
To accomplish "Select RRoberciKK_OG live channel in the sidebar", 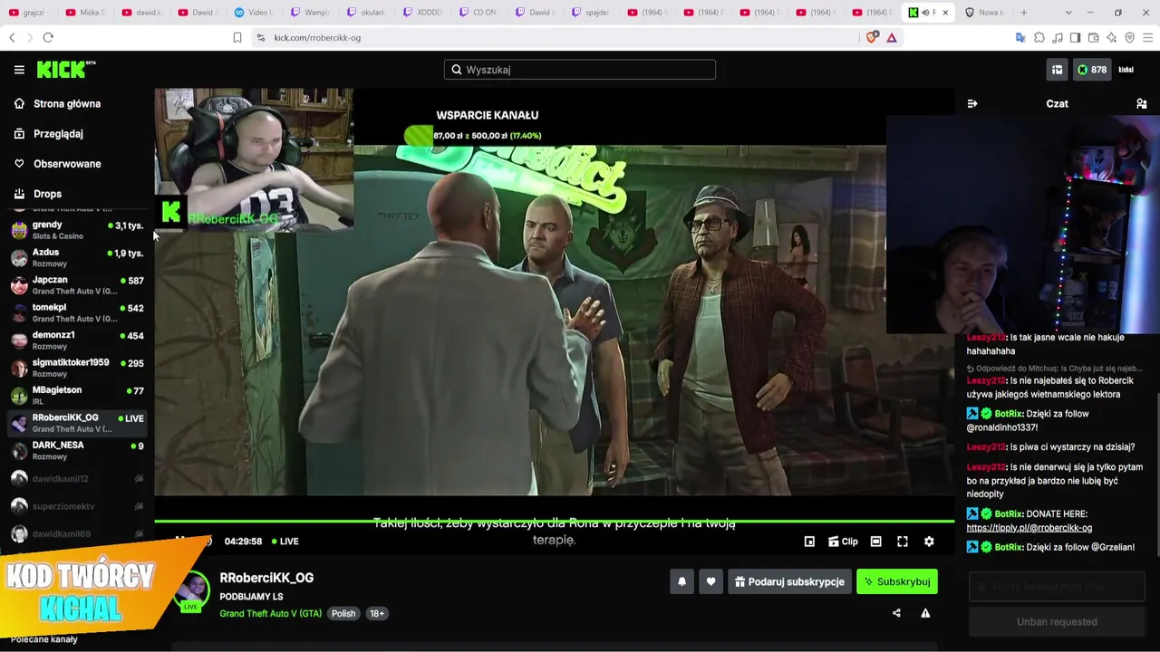I will (77, 424).
